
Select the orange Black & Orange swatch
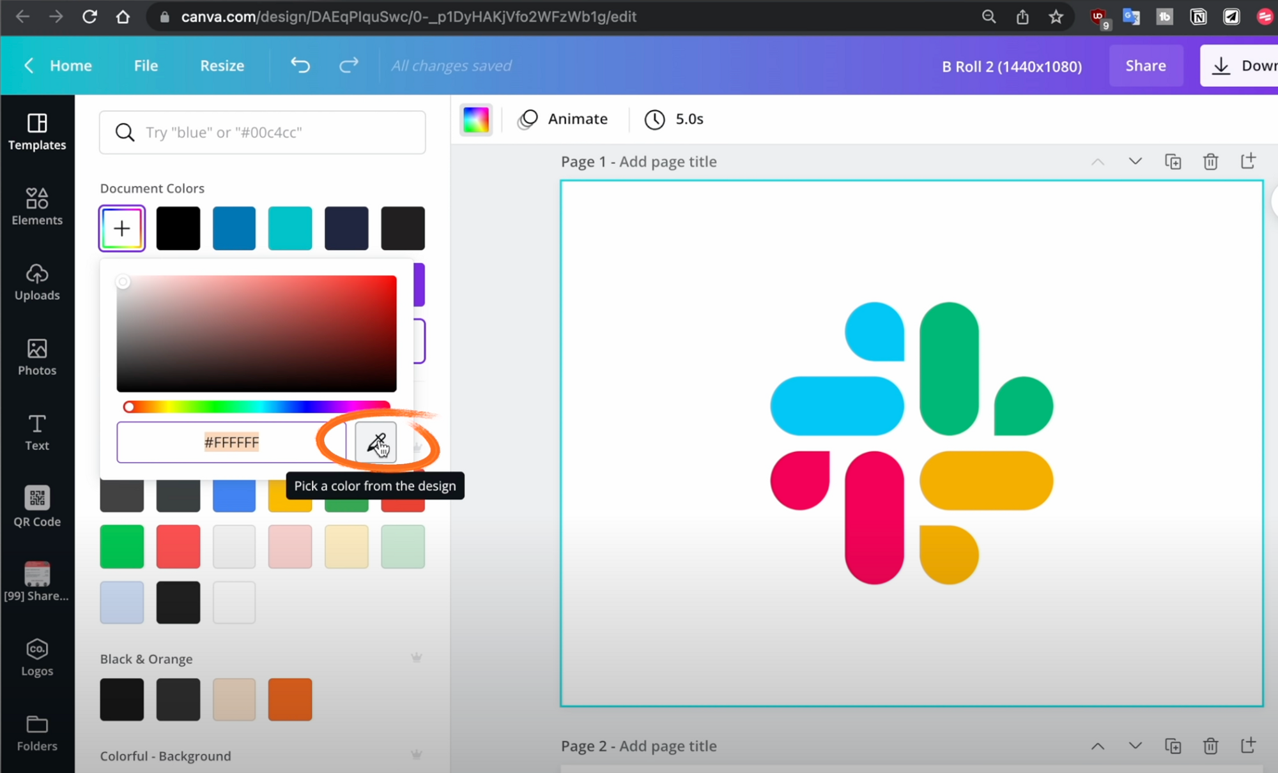click(x=290, y=700)
